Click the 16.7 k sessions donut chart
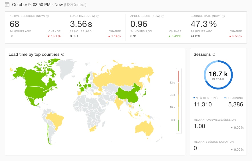The image size is (252, 161). (x=218, y=75)
